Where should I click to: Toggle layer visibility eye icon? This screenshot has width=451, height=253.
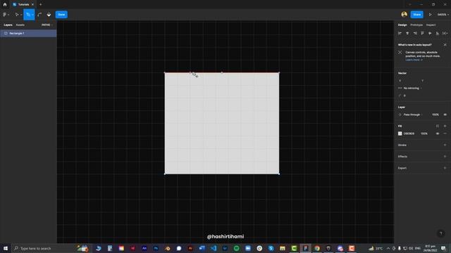[445, 115]
